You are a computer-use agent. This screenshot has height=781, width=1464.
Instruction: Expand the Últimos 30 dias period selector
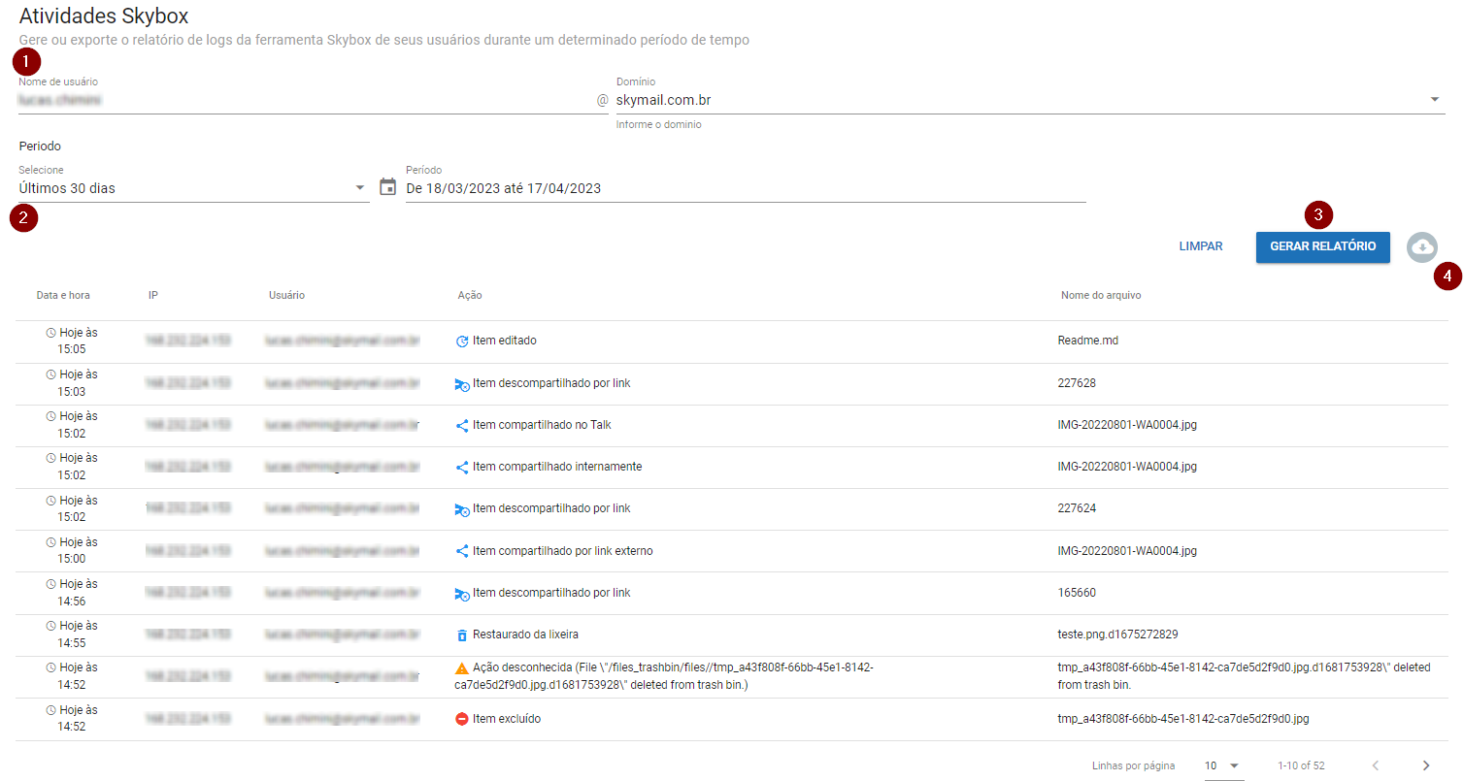point(194,188)
